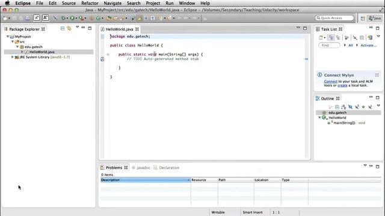Screen dimensions: 385x216
Task: Click the create local task link
Action: tap(342, 85)
